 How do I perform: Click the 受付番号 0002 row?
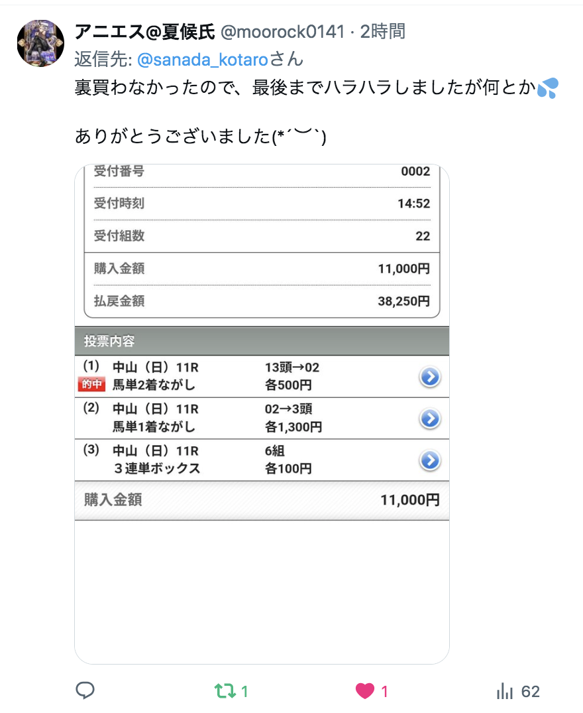pyautogui.click(x=262, y=172)
